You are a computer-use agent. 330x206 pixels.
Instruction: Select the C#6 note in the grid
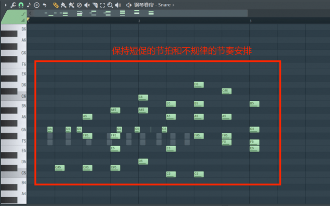pyautogui.click(x=226, y=91)
